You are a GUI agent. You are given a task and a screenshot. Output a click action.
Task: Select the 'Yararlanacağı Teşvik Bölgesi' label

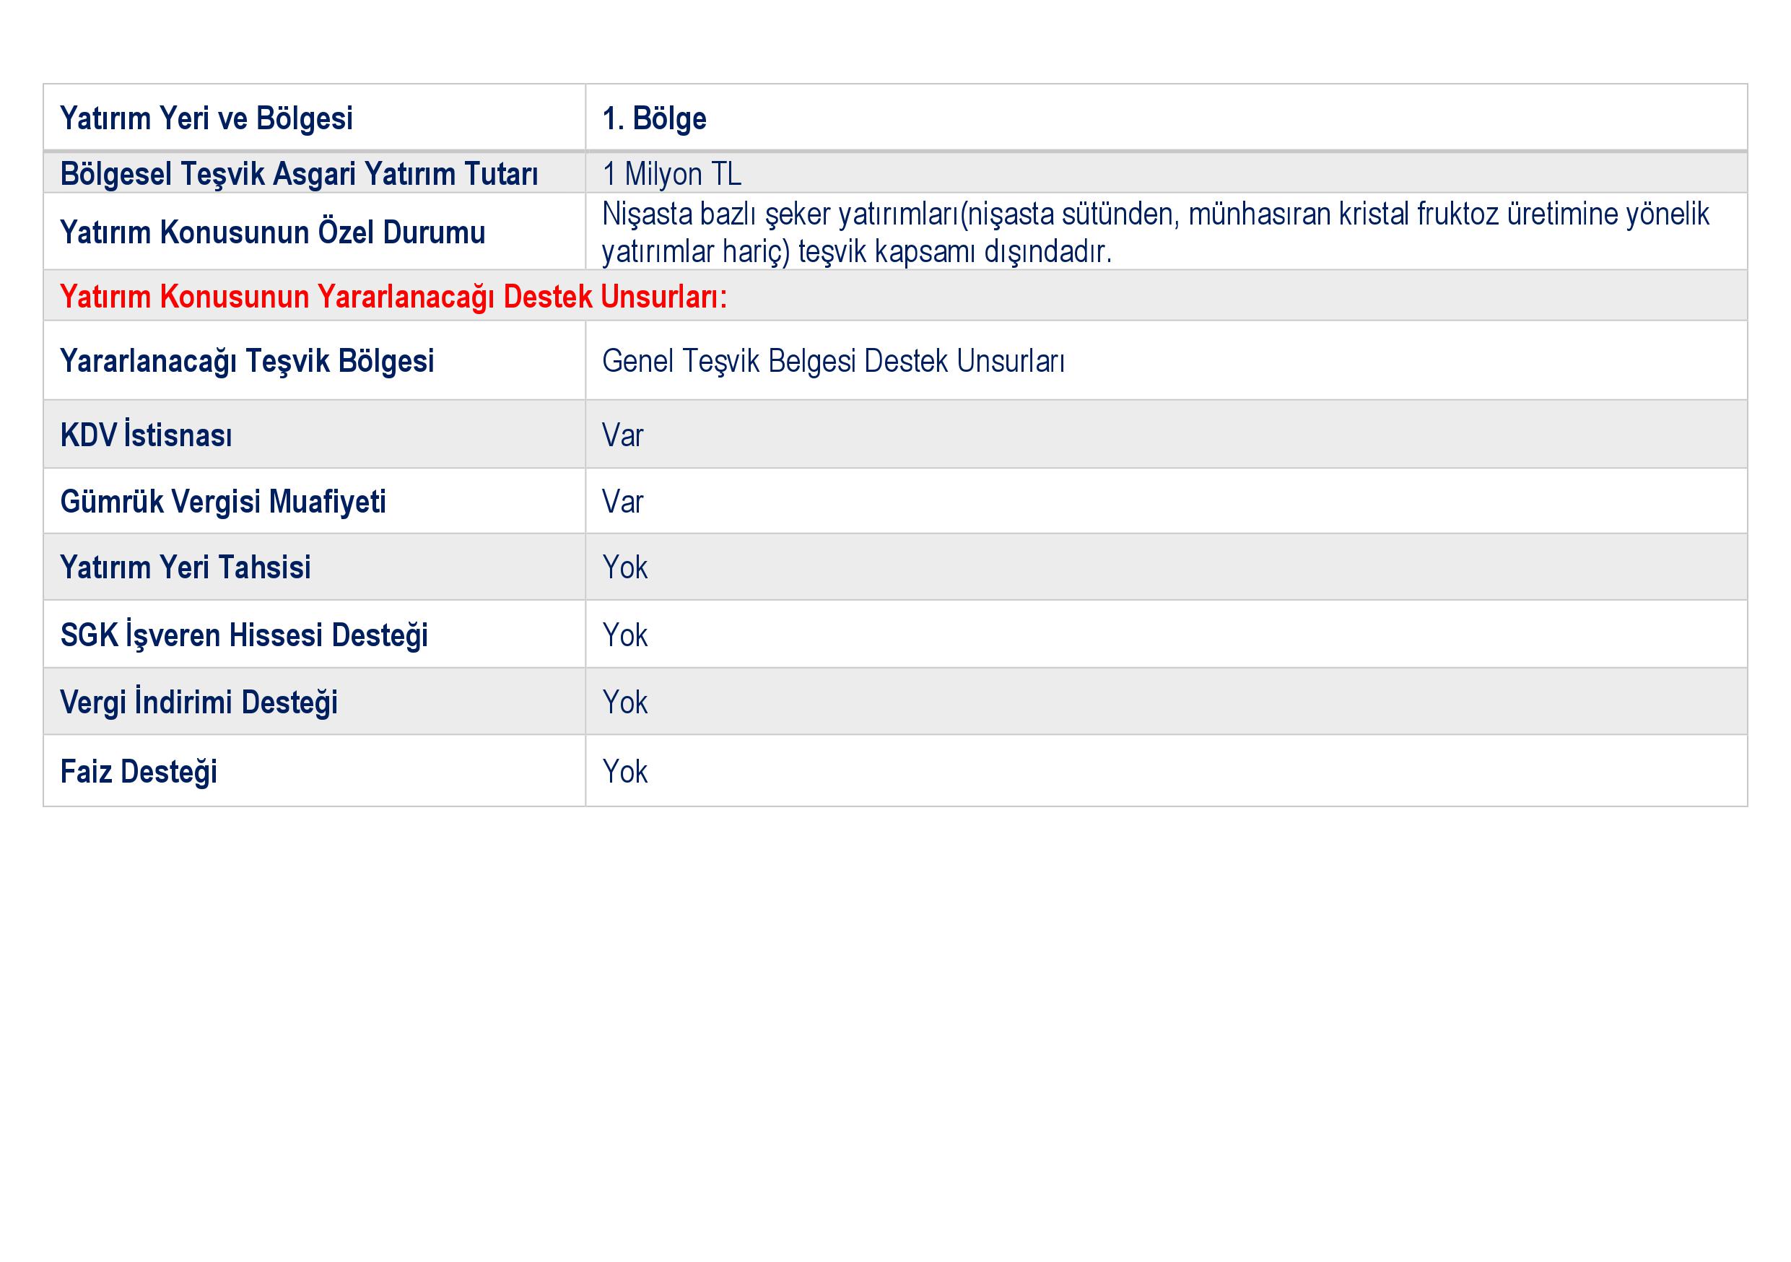246,361
